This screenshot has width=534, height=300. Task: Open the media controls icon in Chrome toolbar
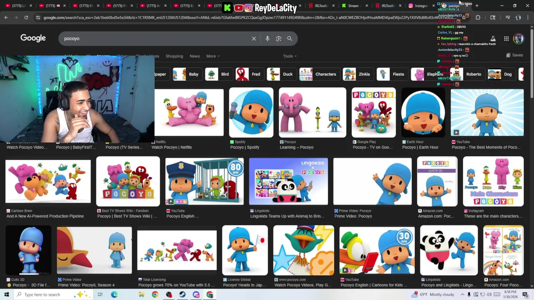tap(508, 17)
